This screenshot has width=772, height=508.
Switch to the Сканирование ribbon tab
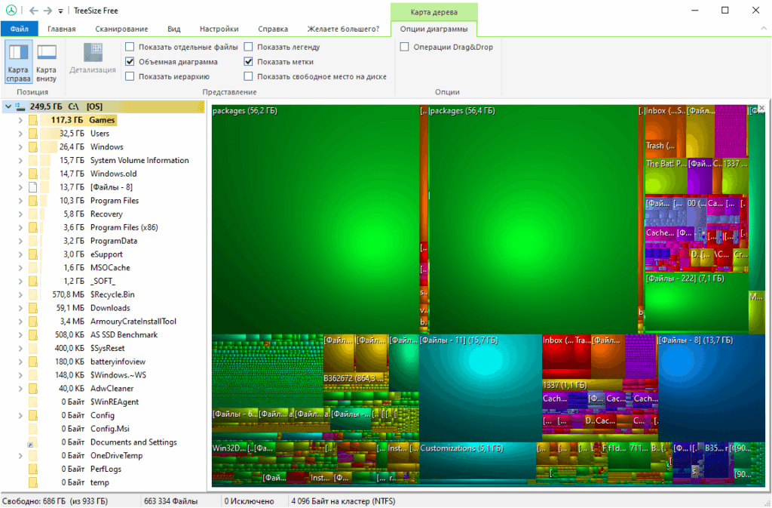tap(120, 28)
